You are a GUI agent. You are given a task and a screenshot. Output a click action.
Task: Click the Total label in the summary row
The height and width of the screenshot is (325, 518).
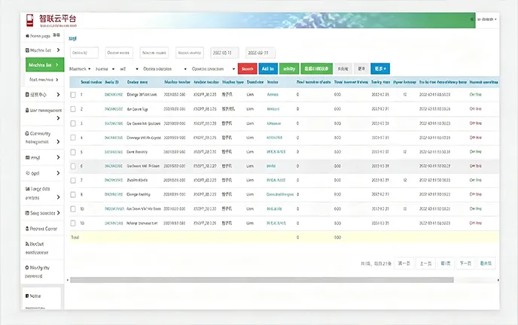pyautogui.click(x=75, y=237)
